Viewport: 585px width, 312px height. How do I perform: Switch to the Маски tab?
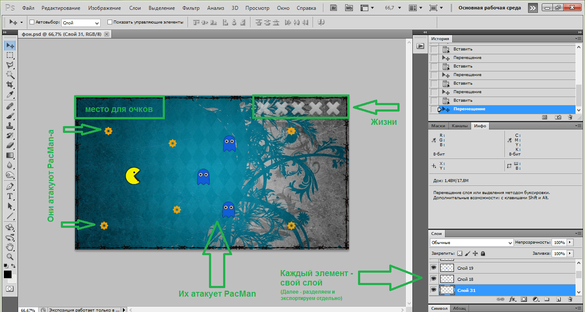[x=438, y=126]
